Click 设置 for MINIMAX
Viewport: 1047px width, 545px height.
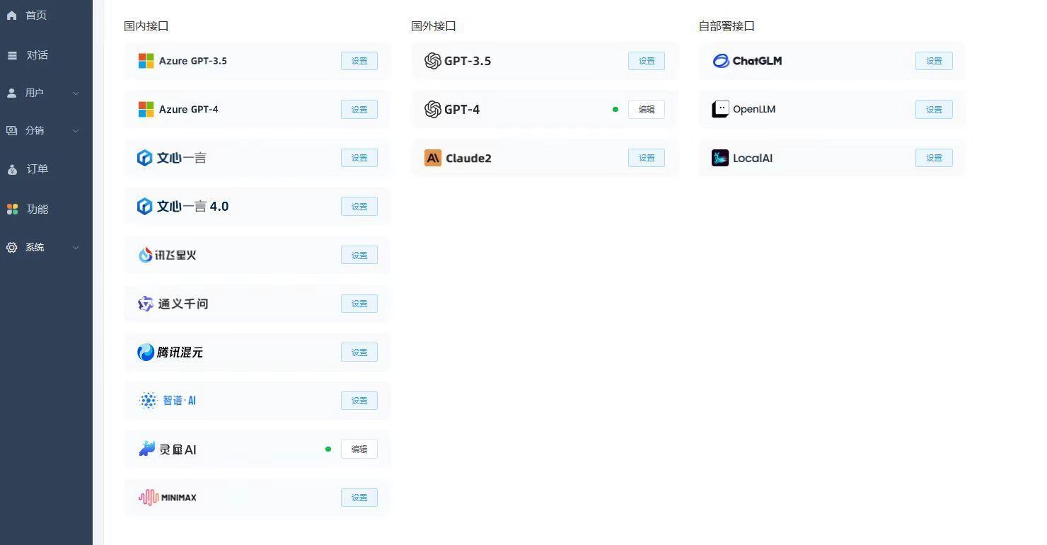point(359,498)
